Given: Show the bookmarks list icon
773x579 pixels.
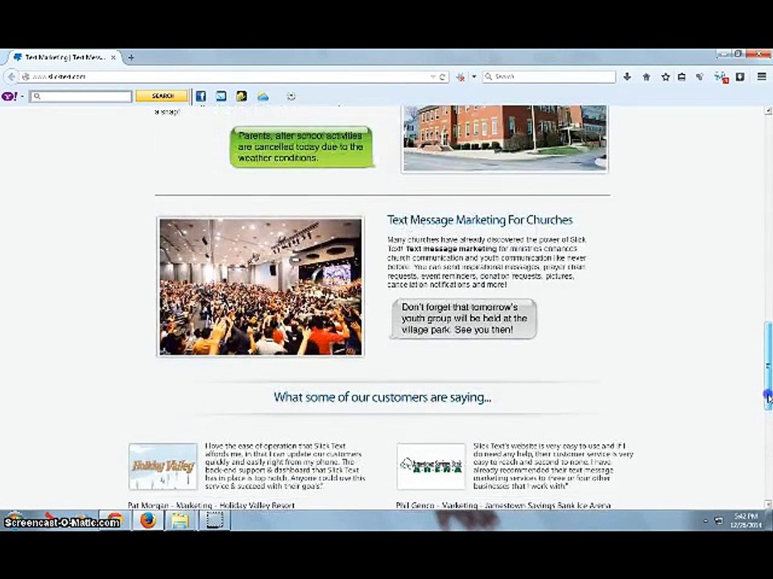Looking at the screenshot, I should pyautogui.click(x=682, y=77).
